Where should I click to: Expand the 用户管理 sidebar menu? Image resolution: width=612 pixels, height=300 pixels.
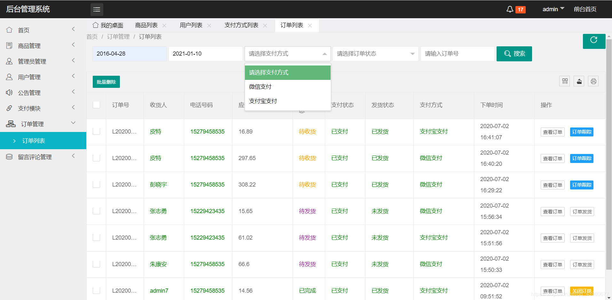[73, 76]
